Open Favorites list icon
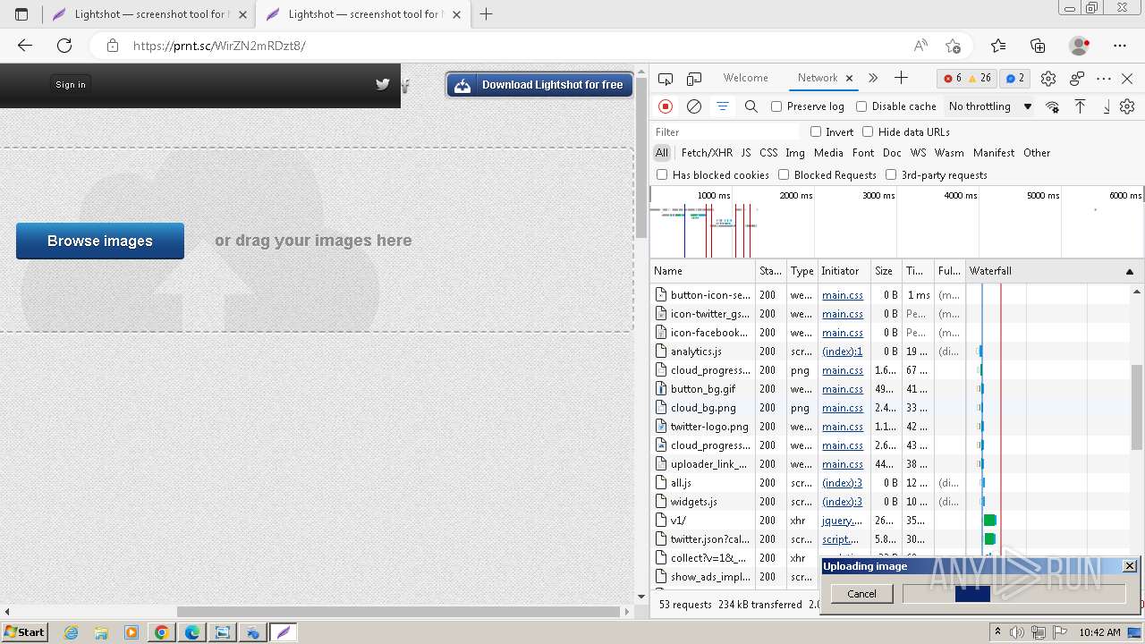 click(x=998, y=46)
